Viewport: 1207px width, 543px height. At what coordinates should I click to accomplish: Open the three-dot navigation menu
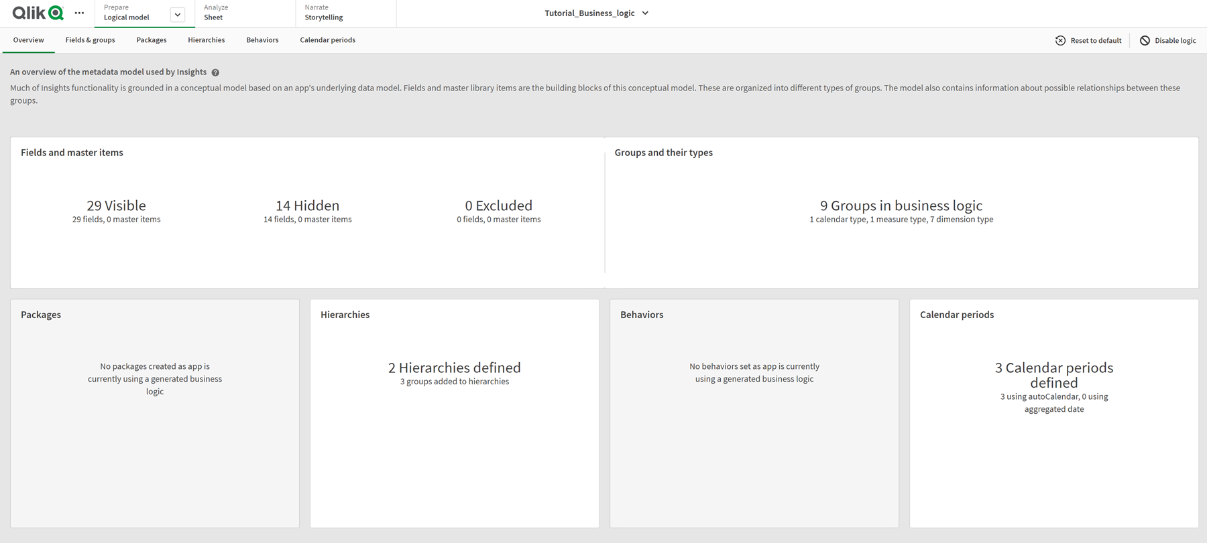pos(79,13)
